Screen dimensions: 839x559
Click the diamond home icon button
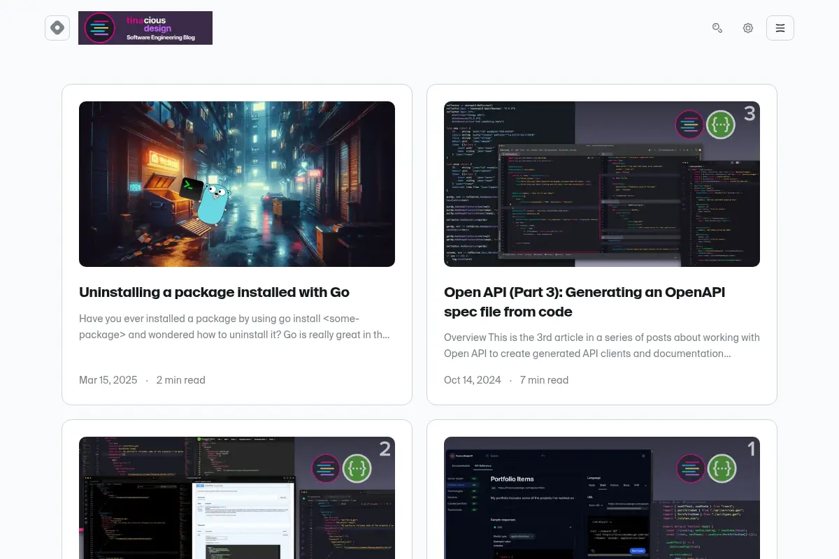click(x=57, y=28)
